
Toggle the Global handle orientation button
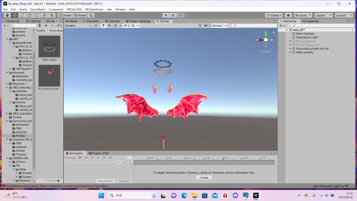pyautogui.click(x=80, y=15)
